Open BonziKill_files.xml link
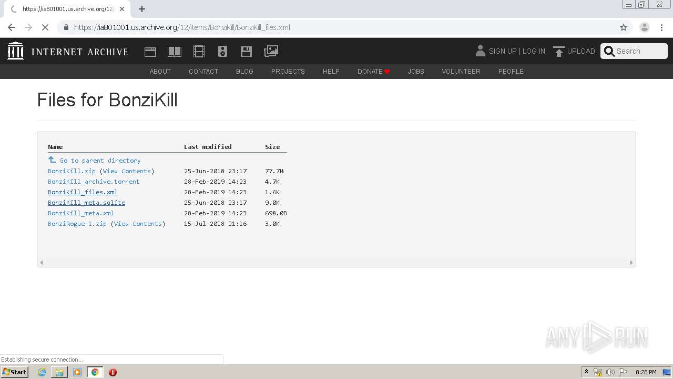 83,192
